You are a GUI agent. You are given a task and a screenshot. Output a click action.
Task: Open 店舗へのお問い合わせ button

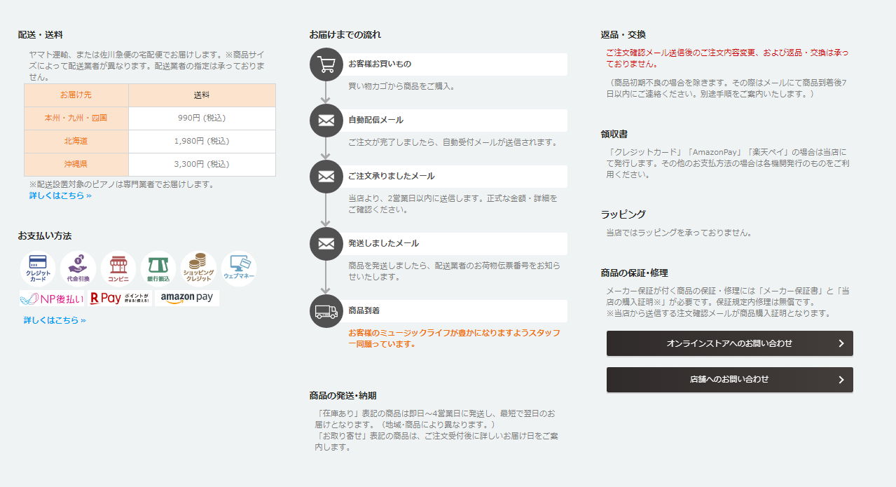pos(730,379)
